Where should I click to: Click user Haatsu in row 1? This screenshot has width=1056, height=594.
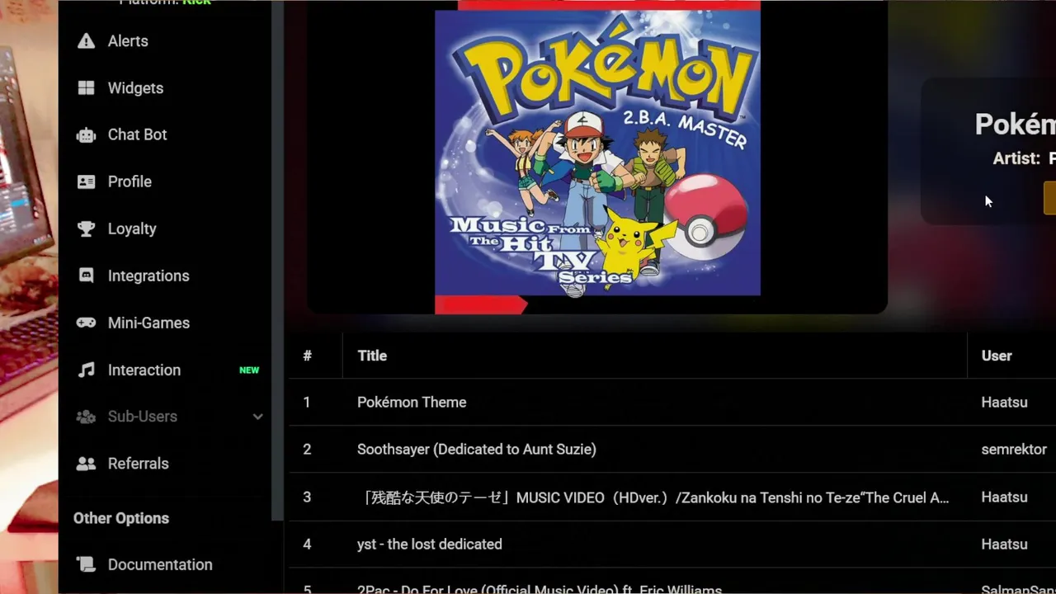[x=1004, y=403]
